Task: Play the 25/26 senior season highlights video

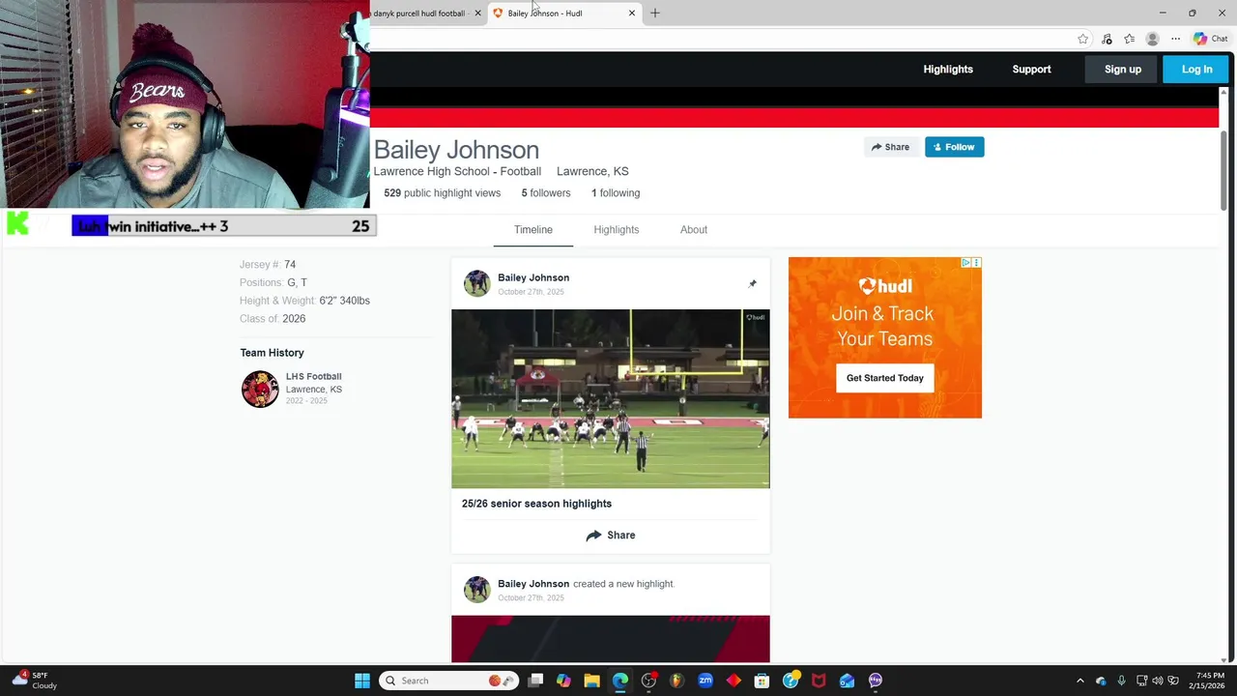Action: click(611, 398)
